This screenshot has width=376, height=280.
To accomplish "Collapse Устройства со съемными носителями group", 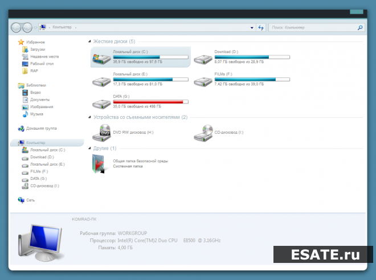I will click(89, 117).
